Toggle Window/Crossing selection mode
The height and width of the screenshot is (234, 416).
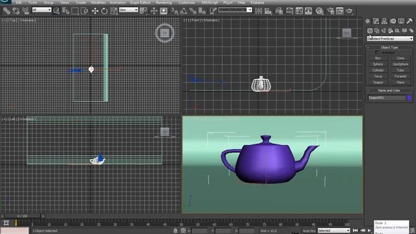[84, 11]
